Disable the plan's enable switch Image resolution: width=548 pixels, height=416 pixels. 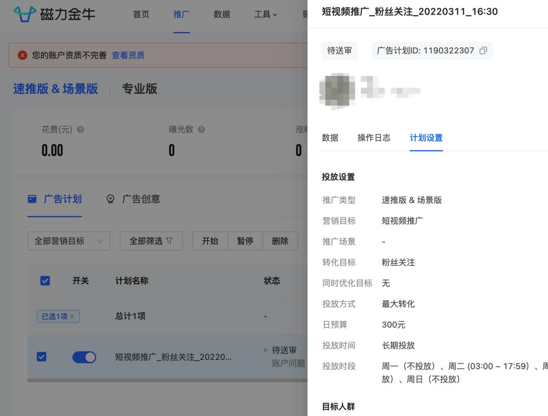84,357
